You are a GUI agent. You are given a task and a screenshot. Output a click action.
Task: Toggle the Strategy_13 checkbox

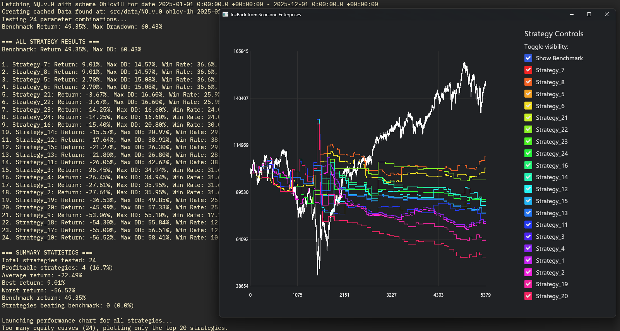click(528, 213)
